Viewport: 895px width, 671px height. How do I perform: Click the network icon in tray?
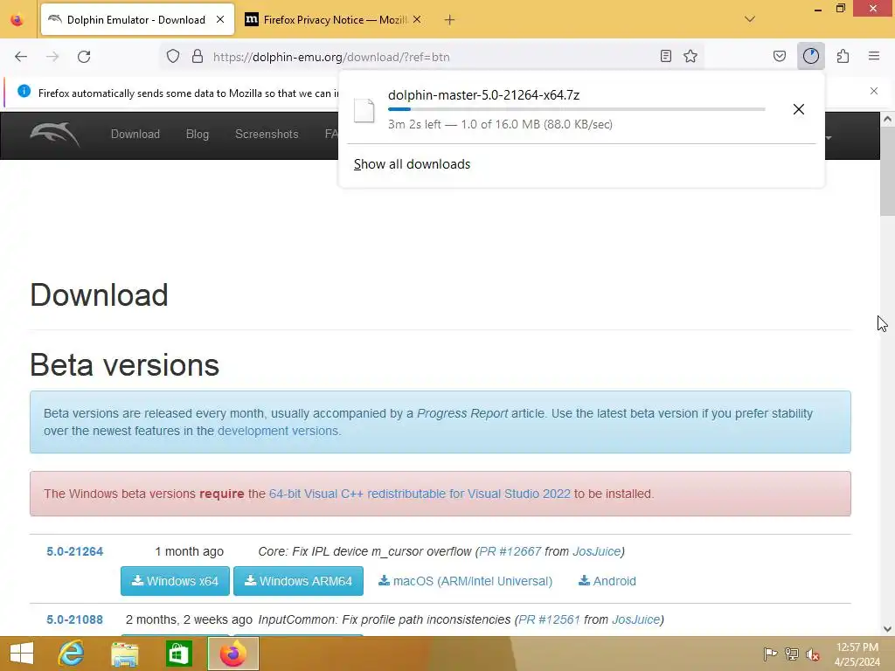792,654
